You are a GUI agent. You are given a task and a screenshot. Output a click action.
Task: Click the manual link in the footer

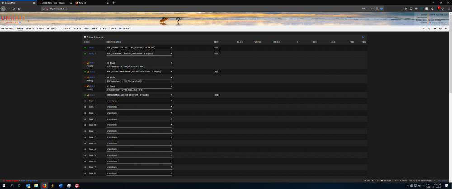(x=444, y=180)
